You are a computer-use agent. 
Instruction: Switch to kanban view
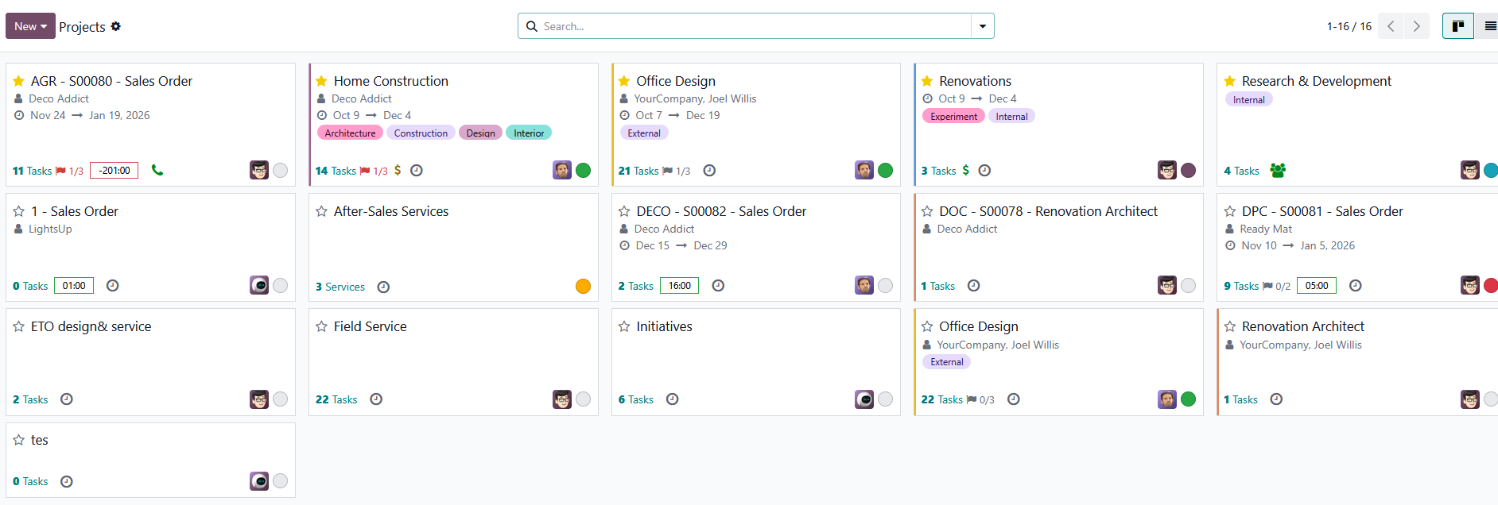click(x=1457, y=26)
